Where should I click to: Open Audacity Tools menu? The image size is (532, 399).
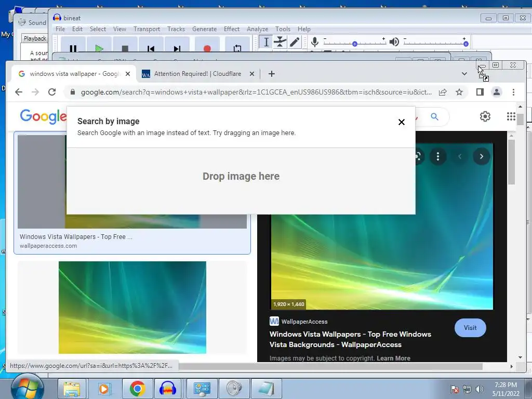coord(283,29)
